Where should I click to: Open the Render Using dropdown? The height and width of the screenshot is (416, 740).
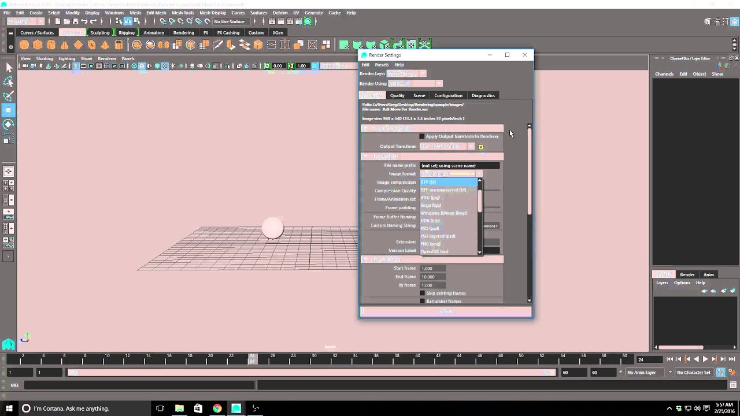tap(439, 84)
